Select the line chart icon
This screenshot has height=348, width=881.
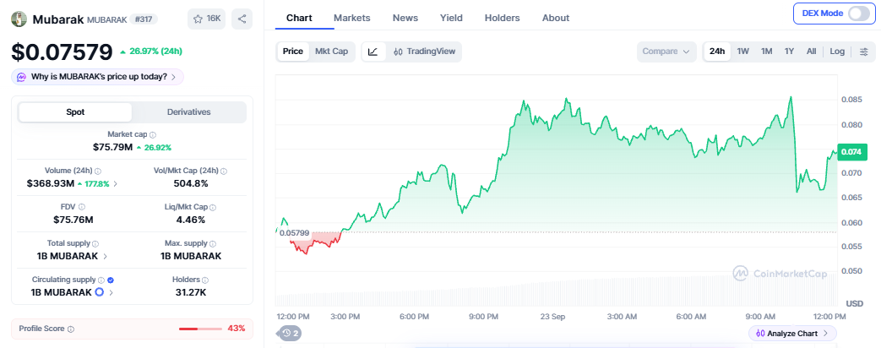[x=373, y=52]
